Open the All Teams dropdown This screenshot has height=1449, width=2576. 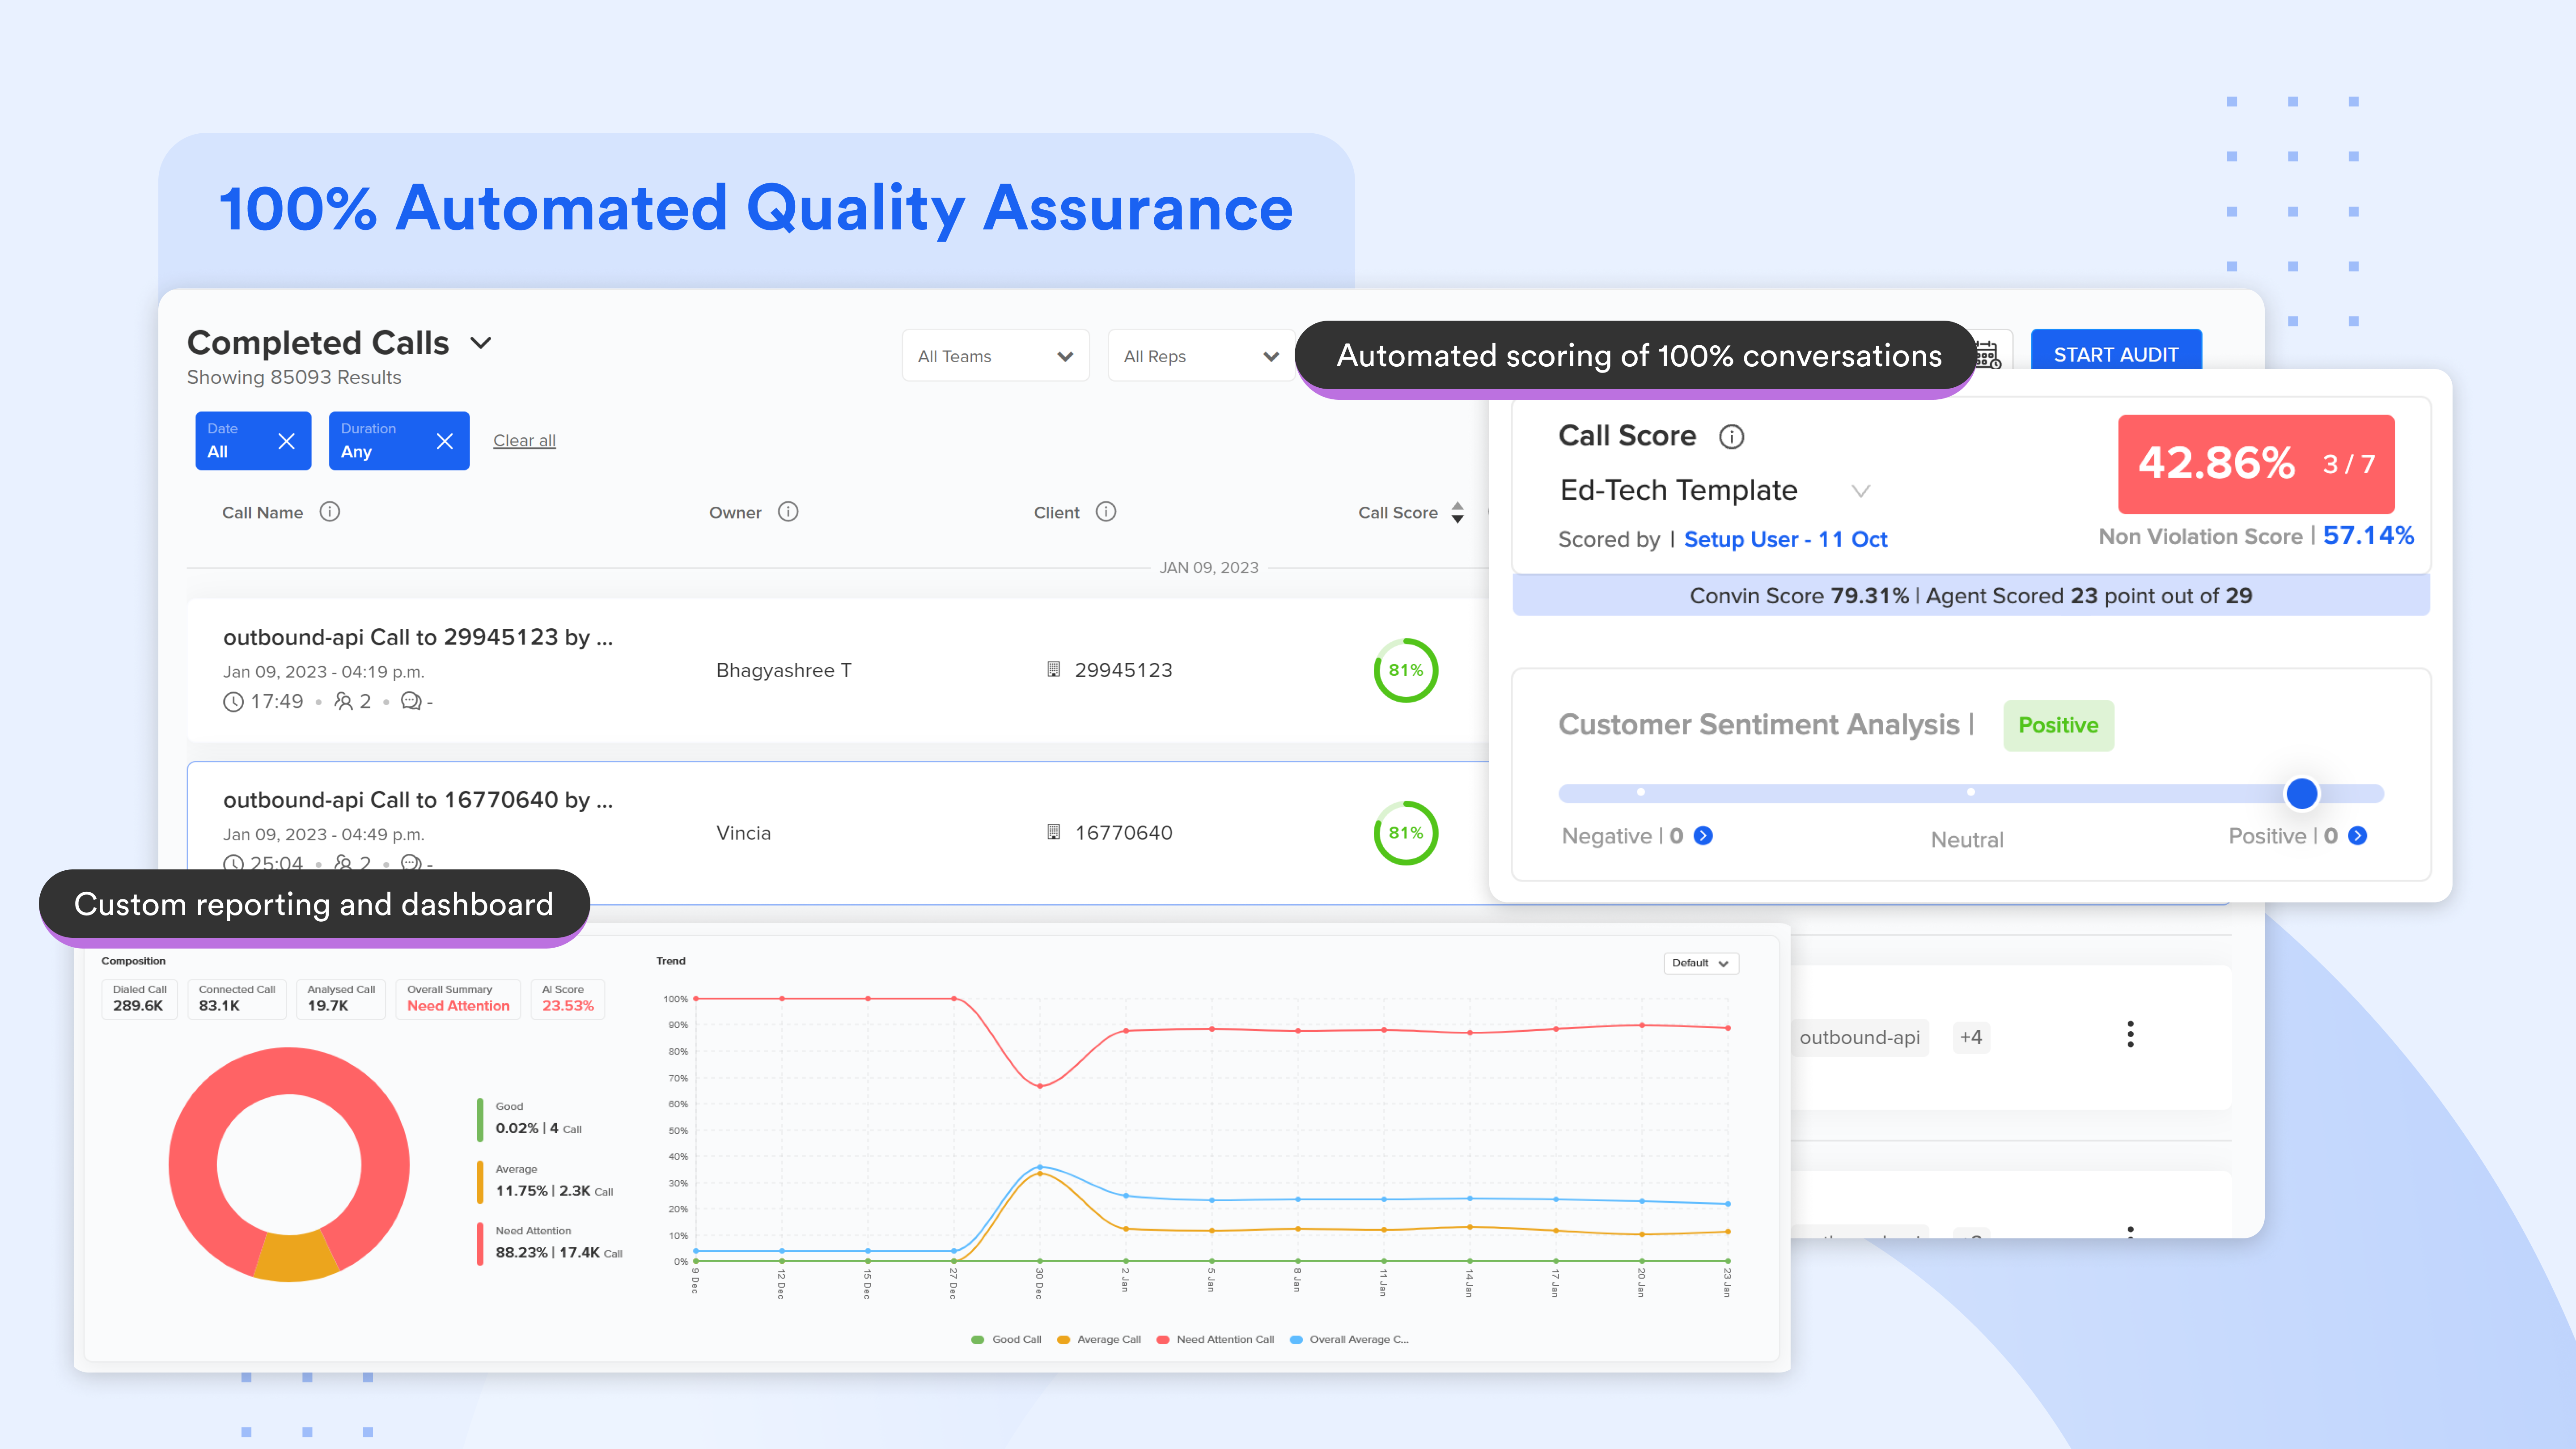click(x=995, y=355)
